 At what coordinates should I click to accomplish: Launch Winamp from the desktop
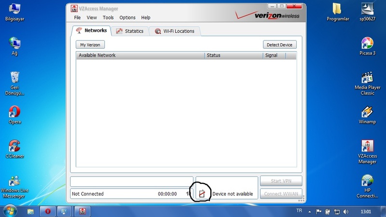[367, 112]
